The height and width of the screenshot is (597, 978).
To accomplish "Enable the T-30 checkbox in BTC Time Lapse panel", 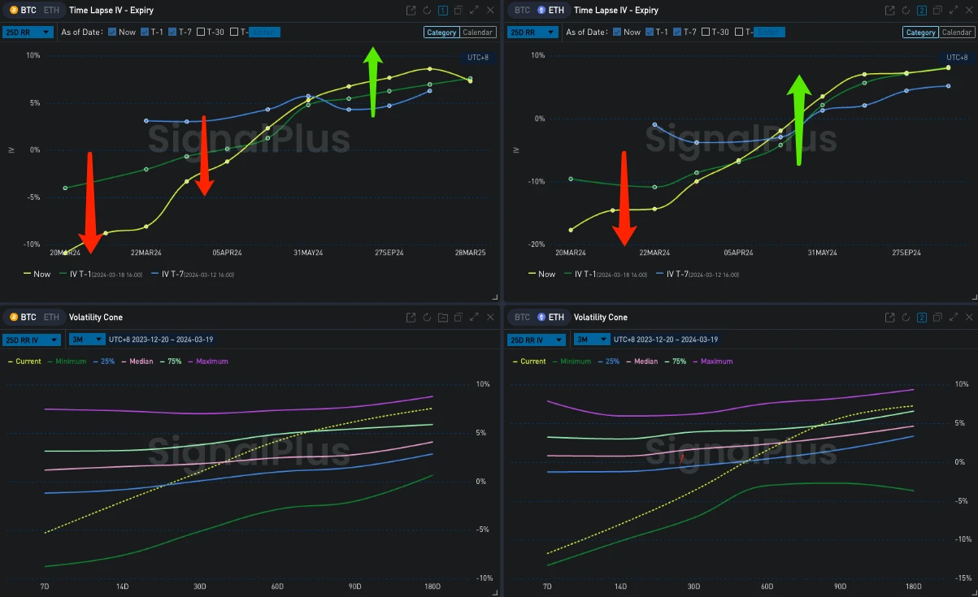I will pyautogui.click(x=201, y=32).
